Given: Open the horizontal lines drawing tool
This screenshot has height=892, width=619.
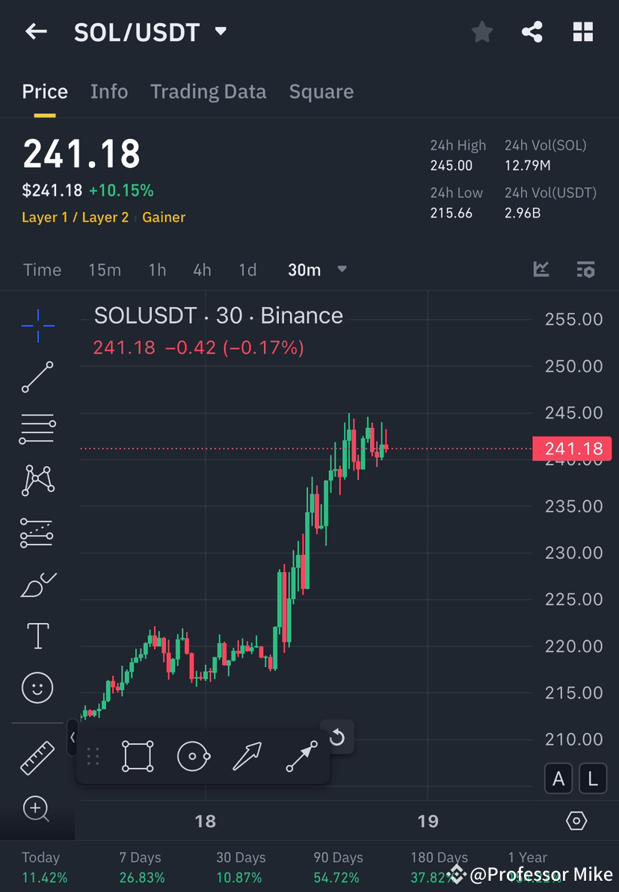Looking at the screenshot, I should point(37,429).
